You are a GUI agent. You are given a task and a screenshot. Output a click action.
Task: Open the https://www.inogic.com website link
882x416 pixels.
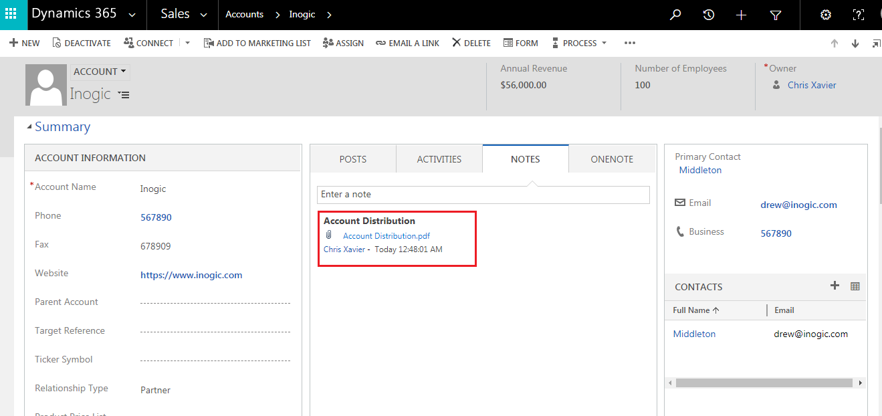pyautogui.click(x=191, y=275)
